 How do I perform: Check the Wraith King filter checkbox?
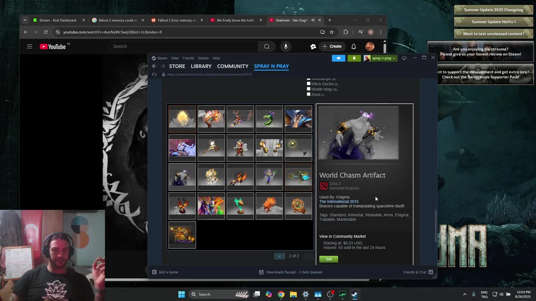(x=309, y=89)
